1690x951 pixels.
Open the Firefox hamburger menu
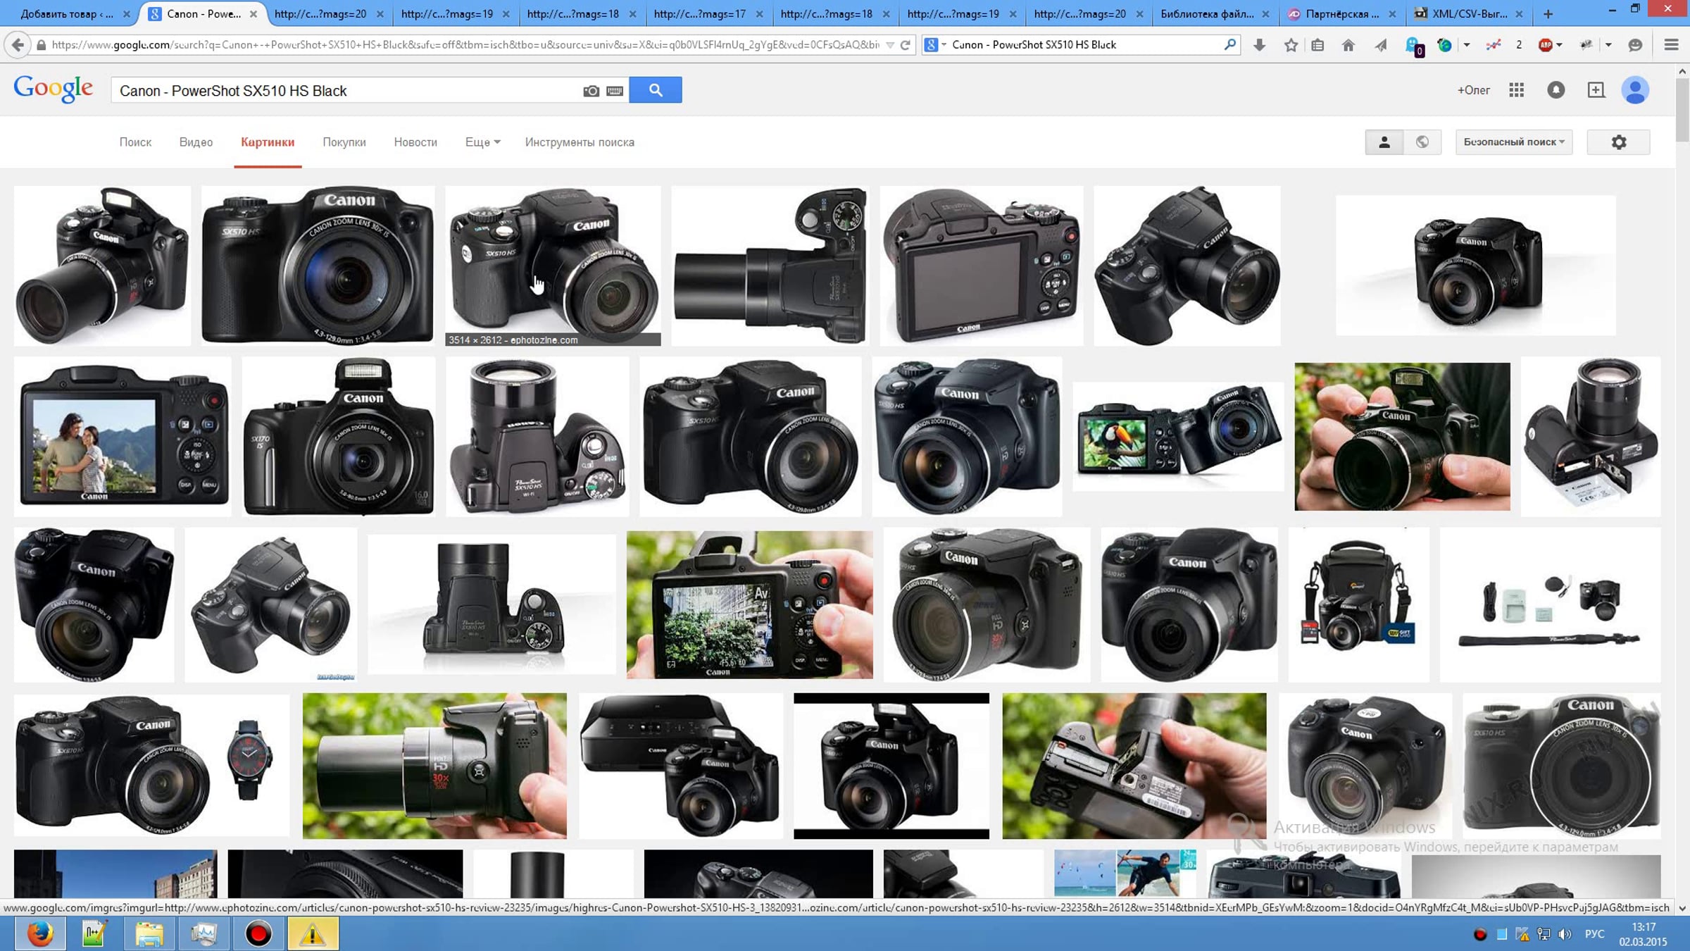pos(1671,45)
